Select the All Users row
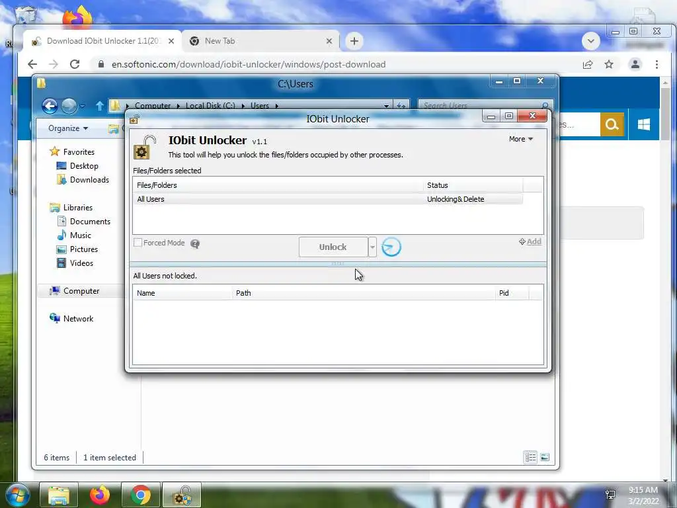 pyautogui.click(x=328, y=199)
